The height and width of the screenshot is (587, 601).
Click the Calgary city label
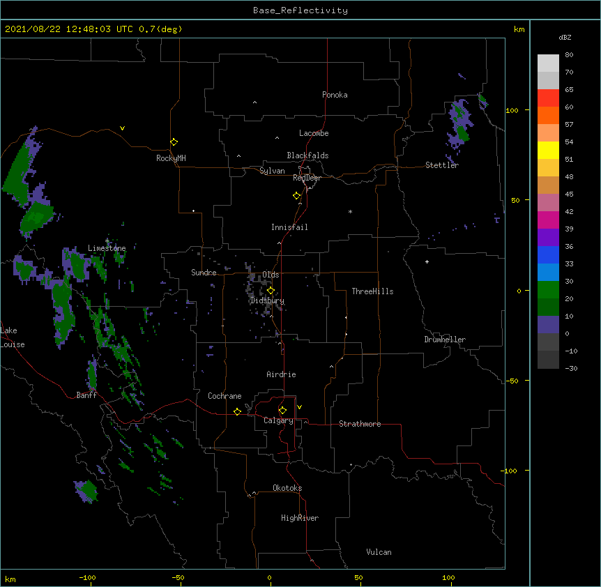[x=278, y=420]
